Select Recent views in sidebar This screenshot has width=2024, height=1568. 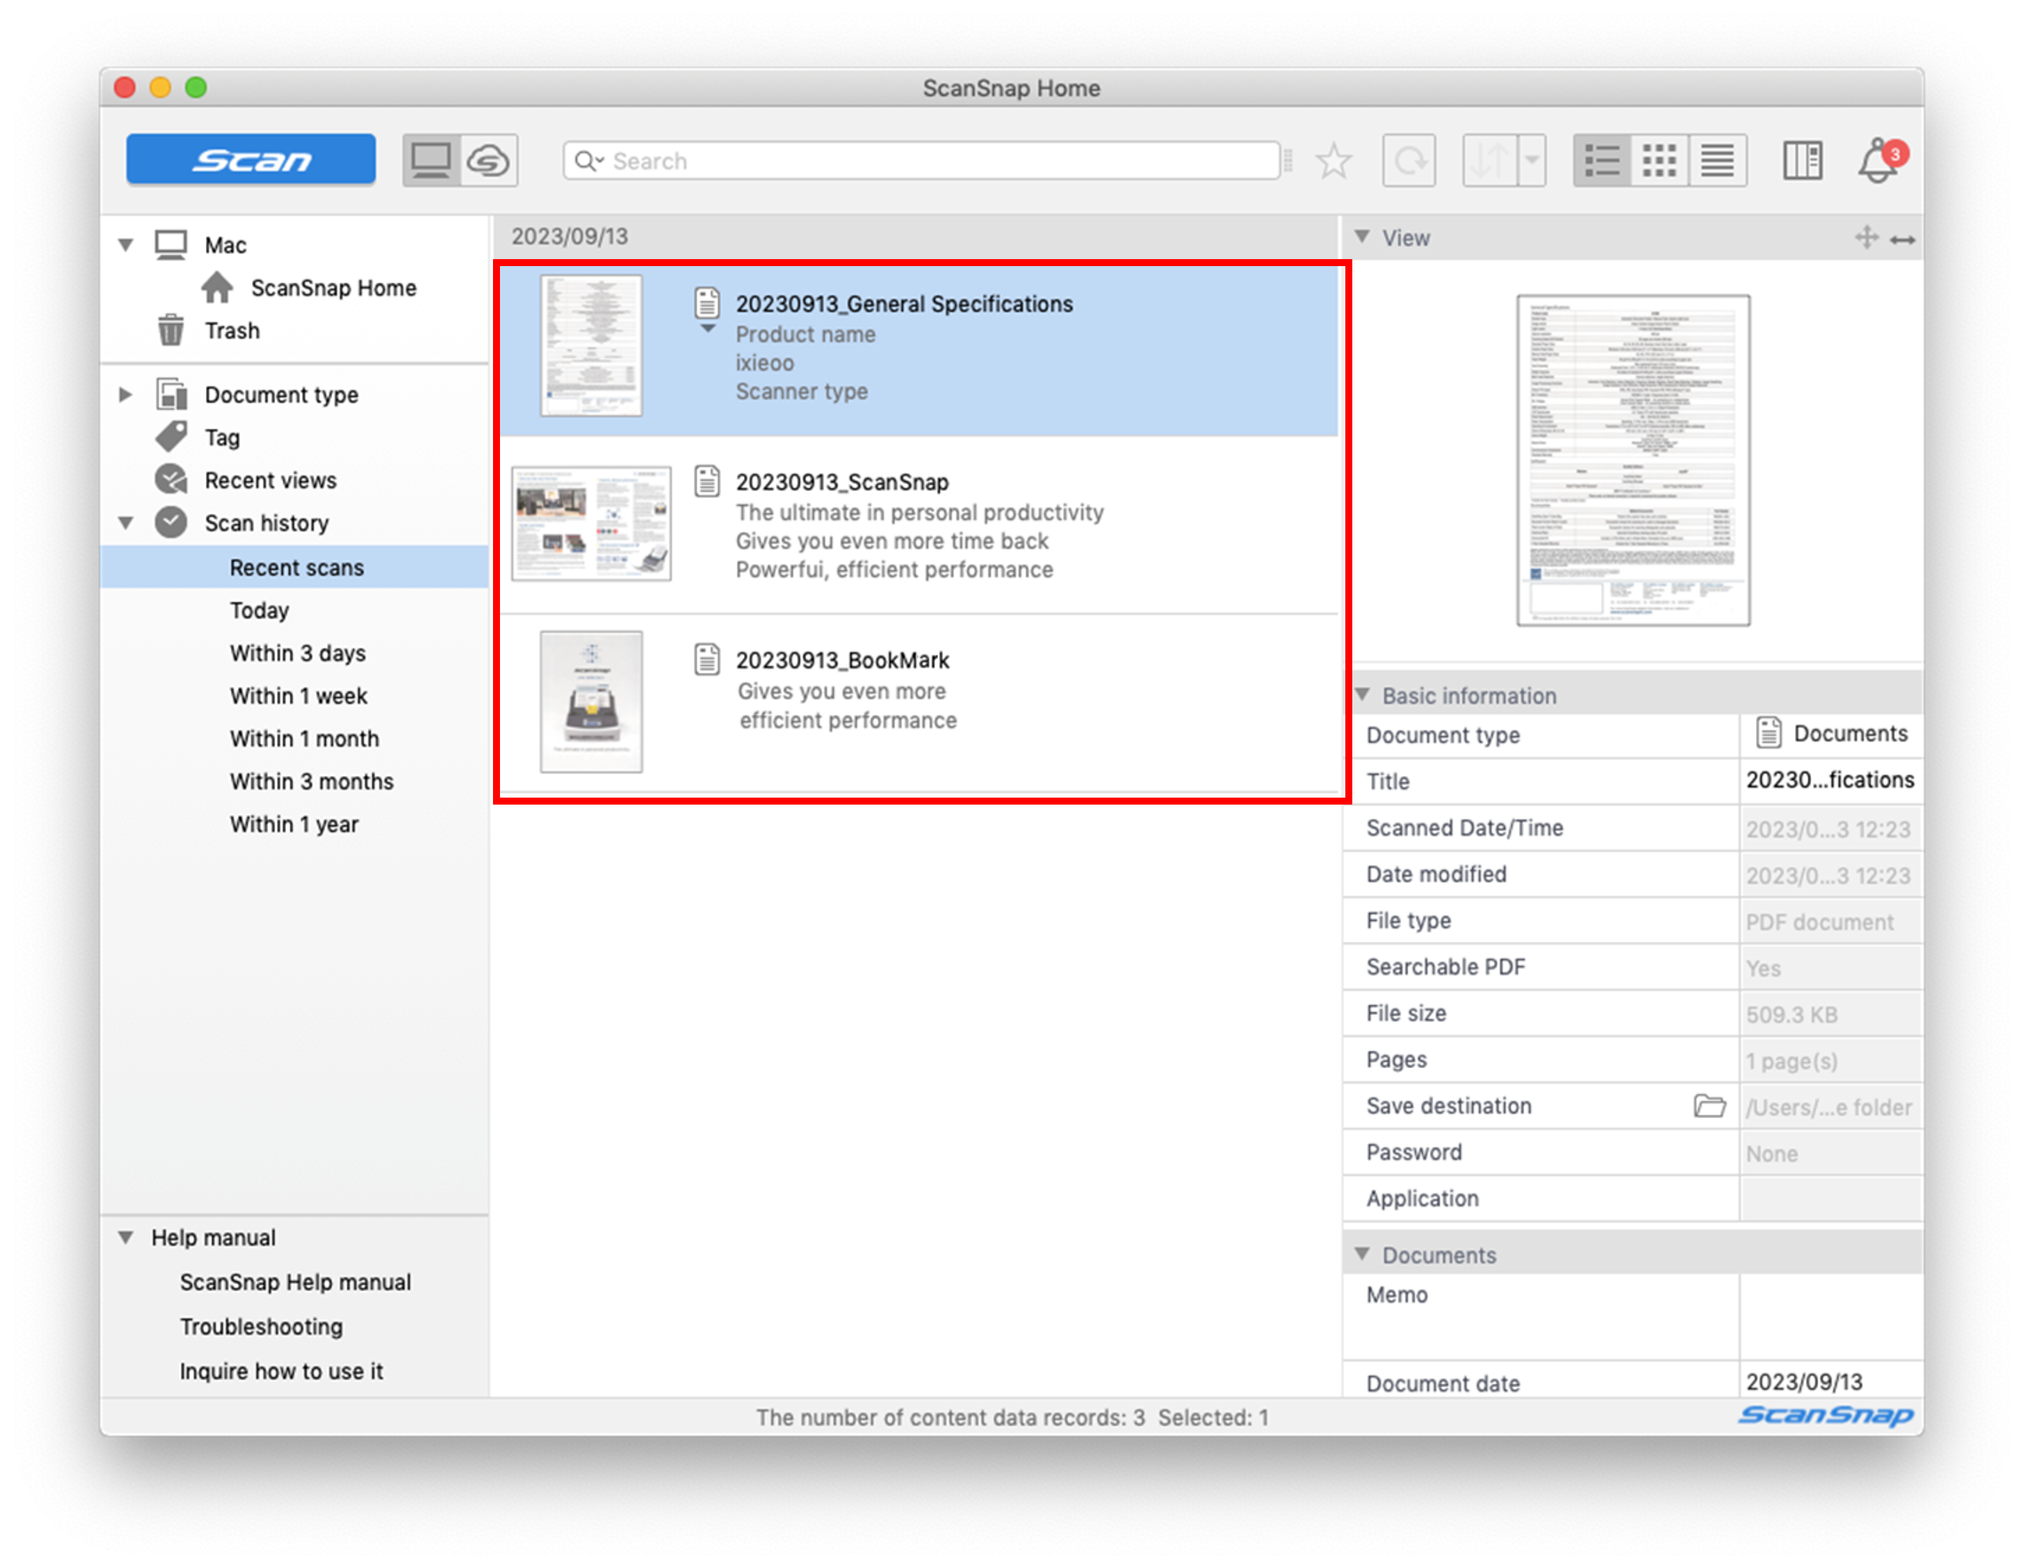click(270, 480)
